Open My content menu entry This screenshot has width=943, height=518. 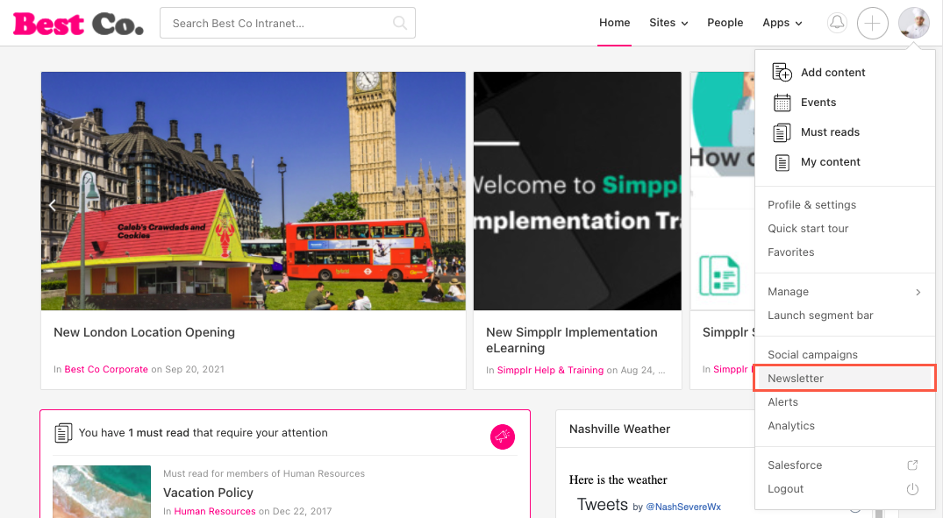(x=830, y=161)
